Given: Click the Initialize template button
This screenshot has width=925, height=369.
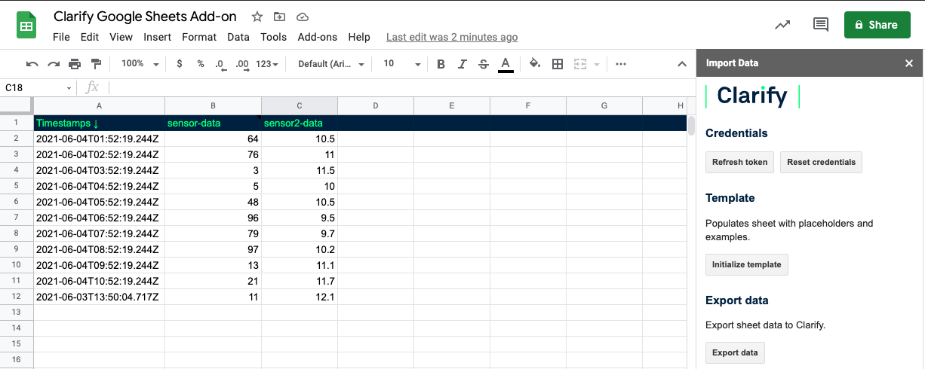Looking at the screenshot, I should [x=747, y=265].
